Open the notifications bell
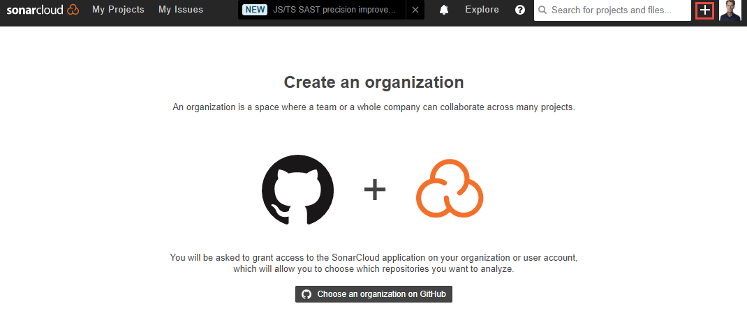Image resolution: width=747 pixels, height=313 pixels. tap(444, 10)
